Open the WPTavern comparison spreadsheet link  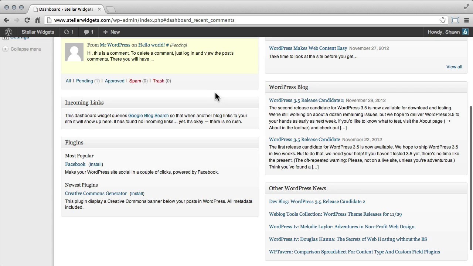pyautogui.click(x=354, y=252)
